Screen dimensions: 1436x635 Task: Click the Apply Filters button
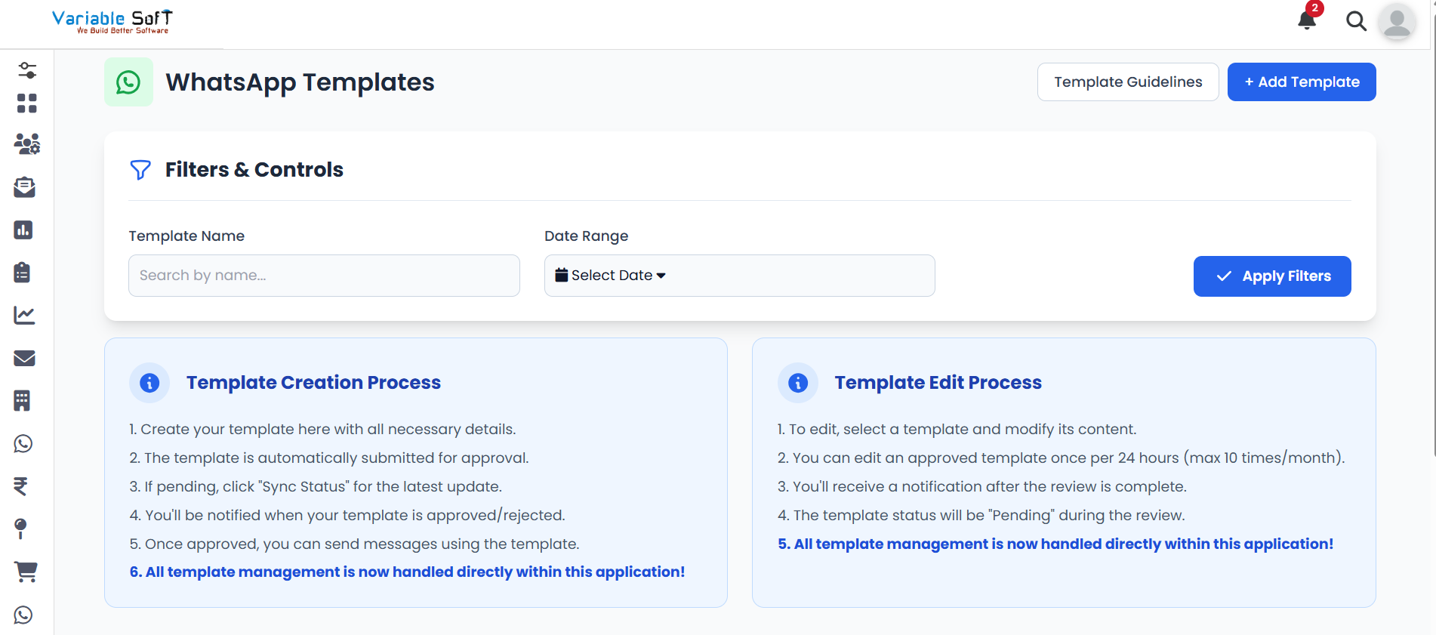pyautogui.click(x=1271, y=276)
